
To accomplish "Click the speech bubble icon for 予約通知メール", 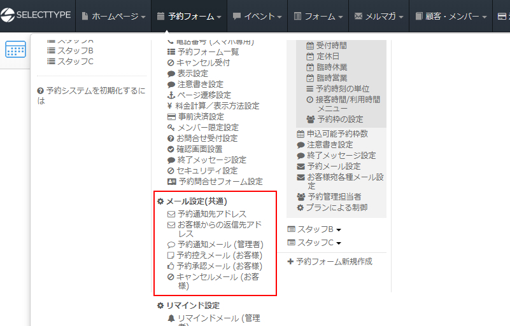I will [171, 245].
